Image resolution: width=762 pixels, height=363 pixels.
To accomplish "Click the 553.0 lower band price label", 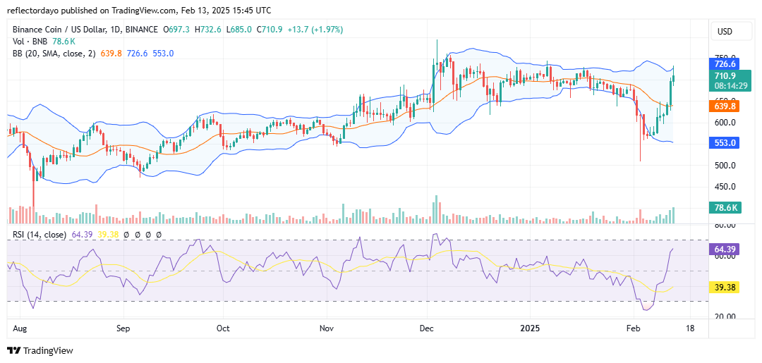I will 724,143.
